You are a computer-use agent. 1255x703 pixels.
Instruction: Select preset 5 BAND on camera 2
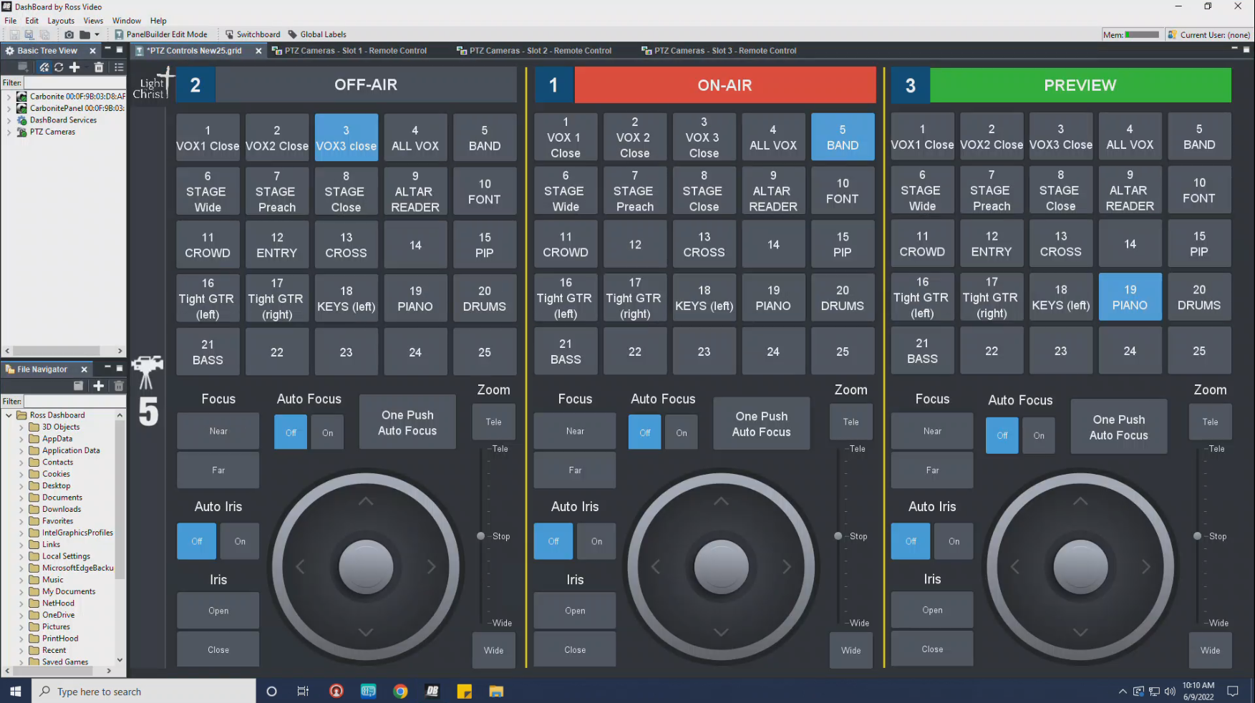click(485, 137)
